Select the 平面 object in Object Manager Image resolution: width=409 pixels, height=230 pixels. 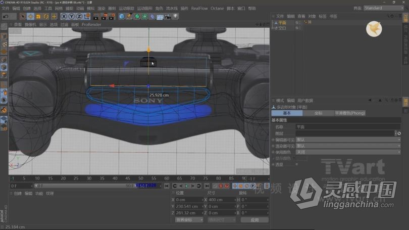(282, 22)
